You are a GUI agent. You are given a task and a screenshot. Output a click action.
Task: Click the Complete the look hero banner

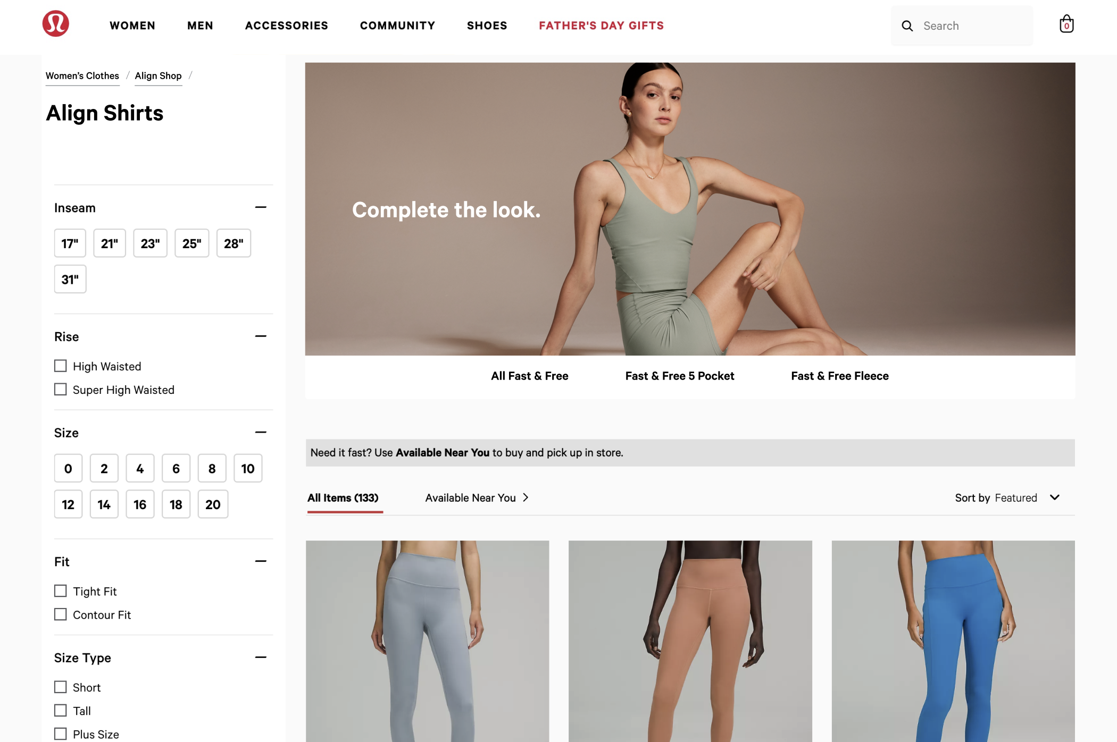coord(690,209)
